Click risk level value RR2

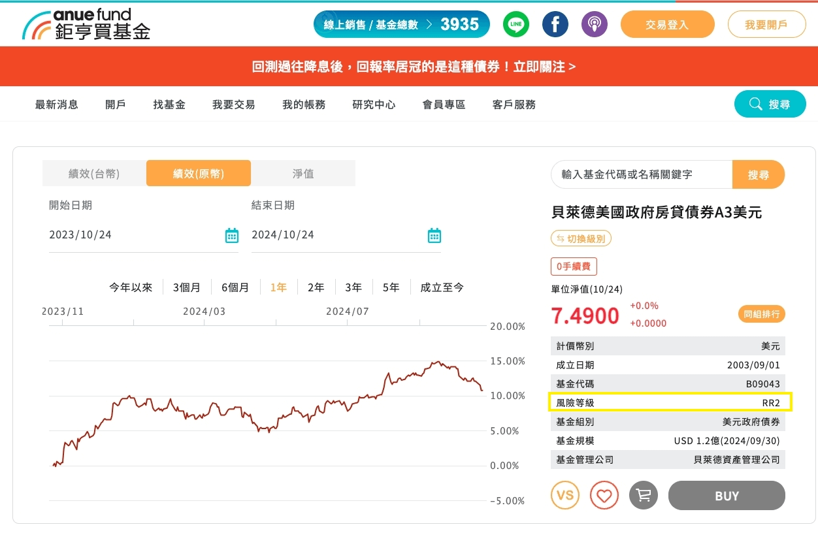click(x=771, y=403)
